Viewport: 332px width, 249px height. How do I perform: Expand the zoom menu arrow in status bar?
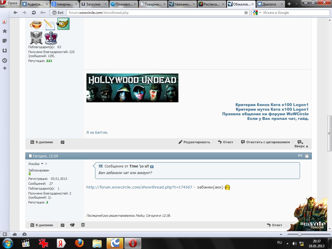(281, 234)
